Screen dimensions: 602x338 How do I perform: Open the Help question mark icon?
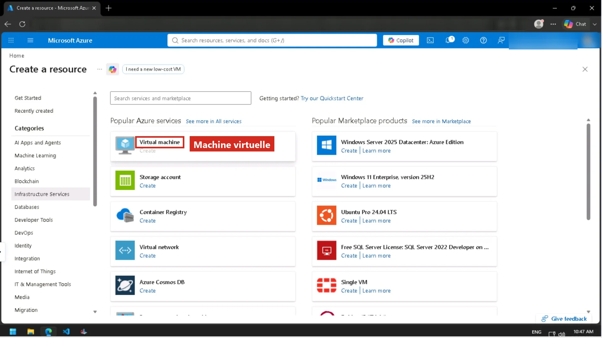483,40
